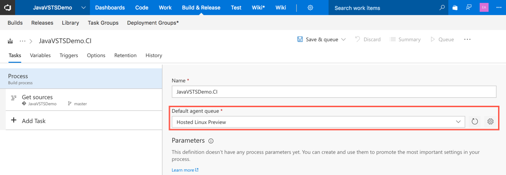This screenshot has width=506, height=175.
Task: Open the Save & queue dropdown arrow
Action: tap(344, 39)
